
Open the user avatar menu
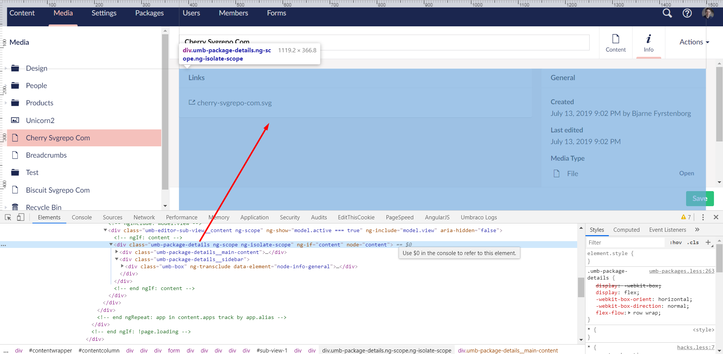tap(708, 13)
